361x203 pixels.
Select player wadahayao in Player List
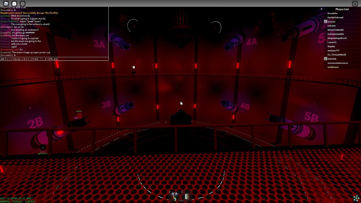tap(333, 67)
